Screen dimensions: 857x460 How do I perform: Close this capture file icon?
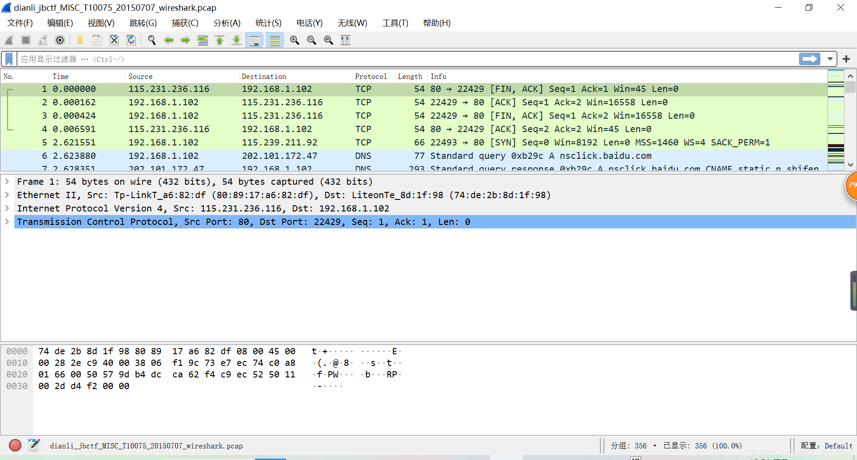[x=114, y=40]
